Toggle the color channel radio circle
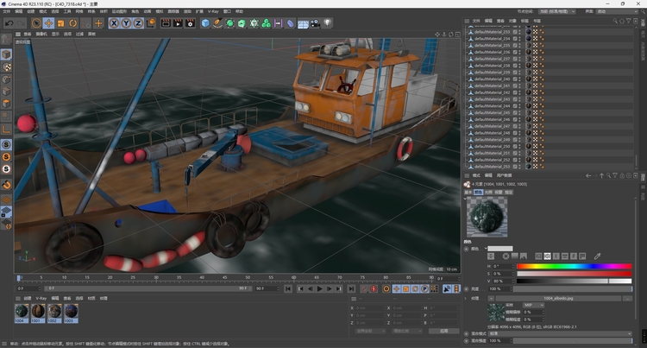This screenshot has width=647, height=348. click(468, 249)
